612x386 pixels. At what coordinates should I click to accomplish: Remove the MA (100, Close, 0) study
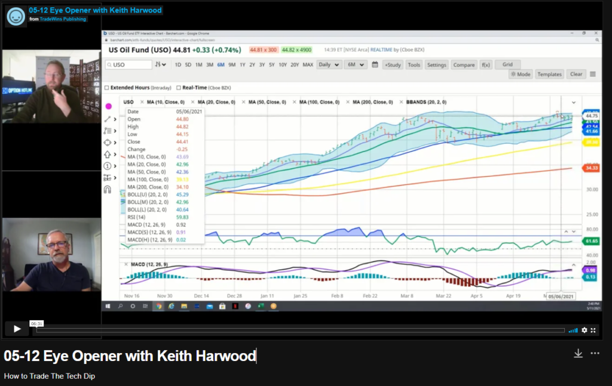[x=294, y=102]
